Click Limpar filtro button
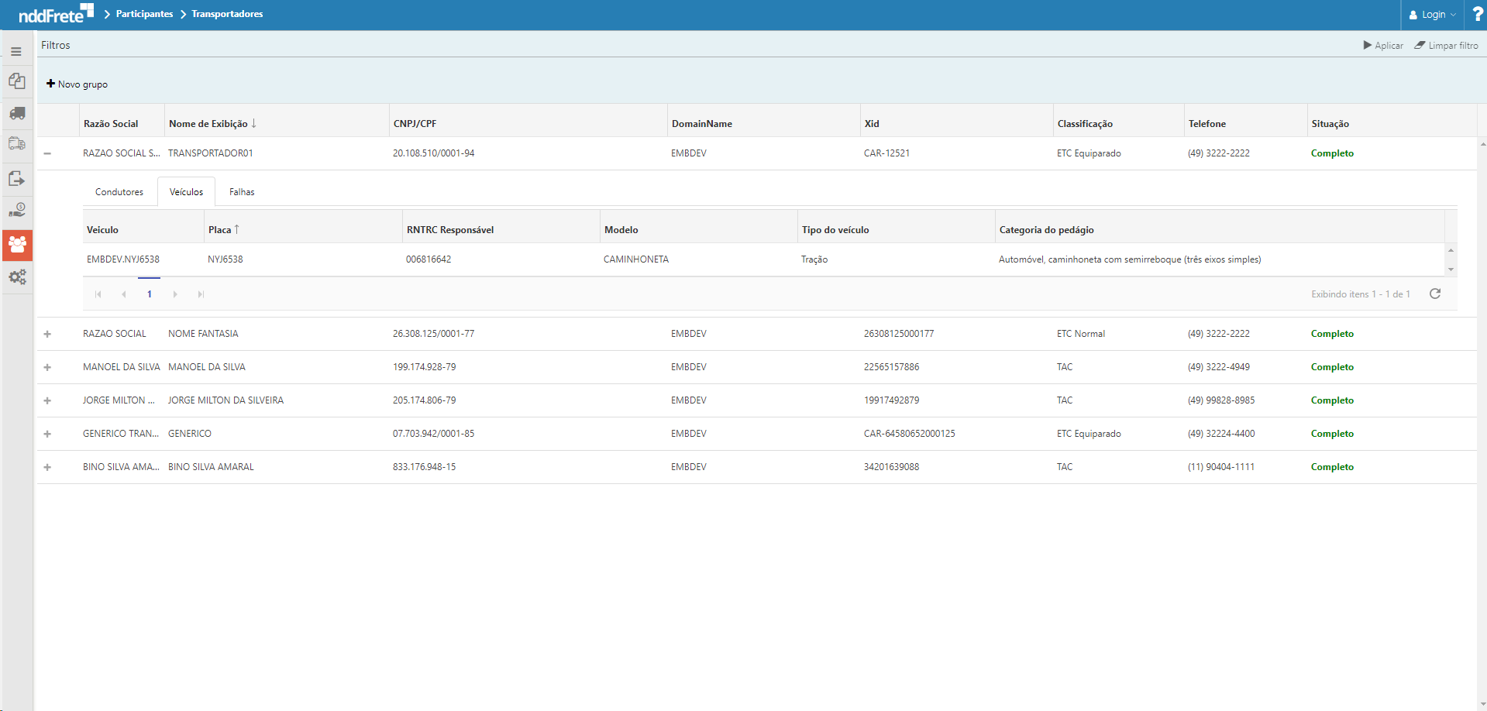 point(1446,46)
